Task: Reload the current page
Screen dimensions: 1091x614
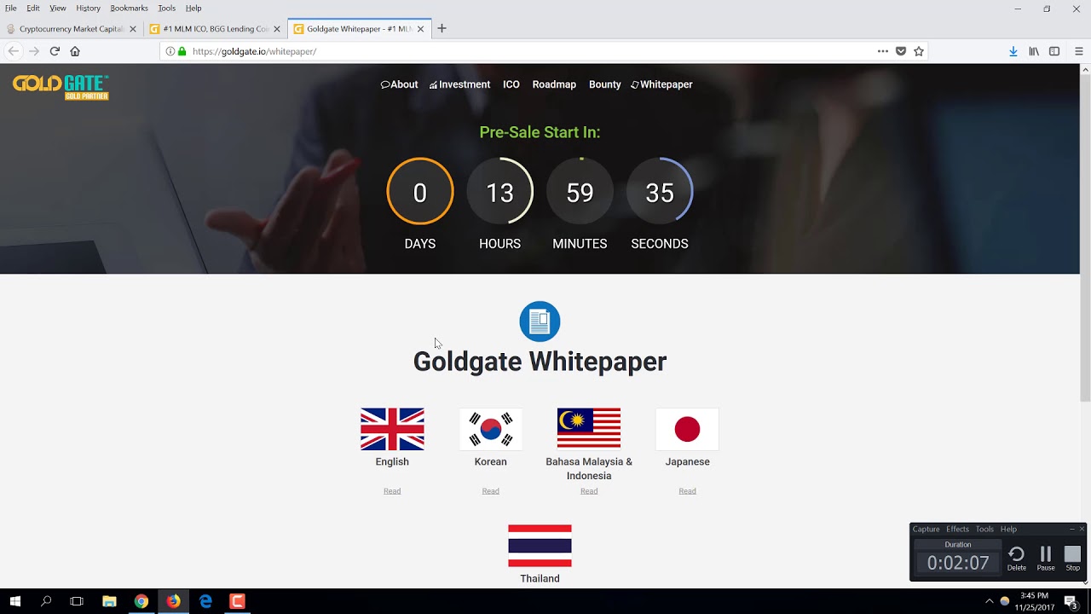Action: coord(55,51)
